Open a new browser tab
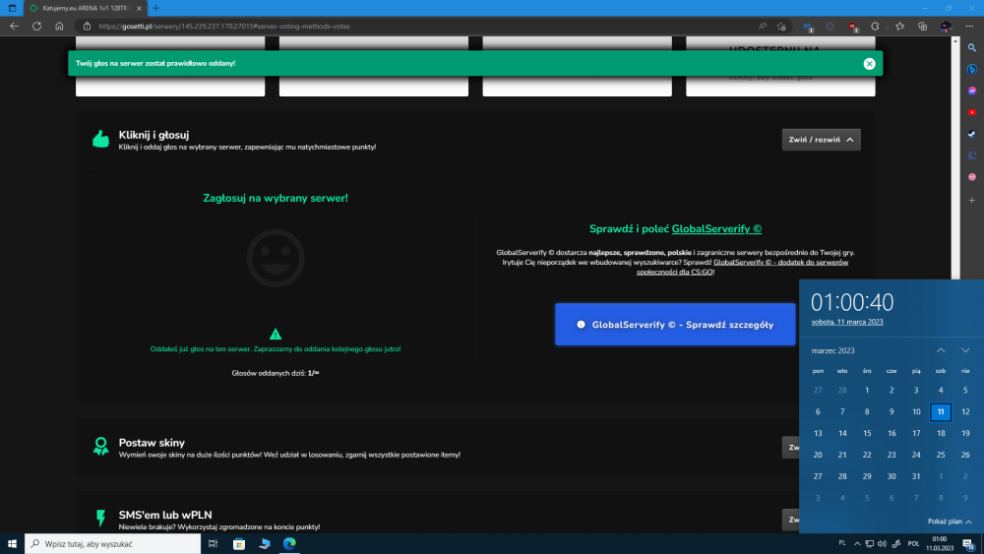The width and height of the screenshot is (984, 554). tap(156, 8)
